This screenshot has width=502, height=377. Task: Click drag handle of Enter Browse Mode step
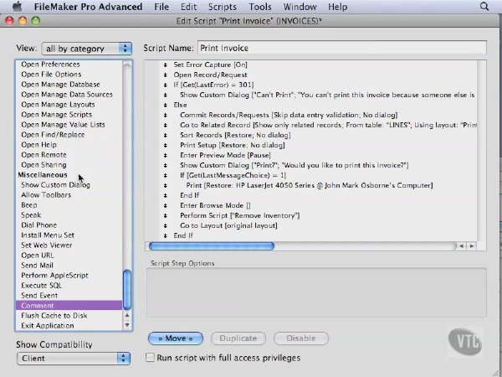coord(165,205)
